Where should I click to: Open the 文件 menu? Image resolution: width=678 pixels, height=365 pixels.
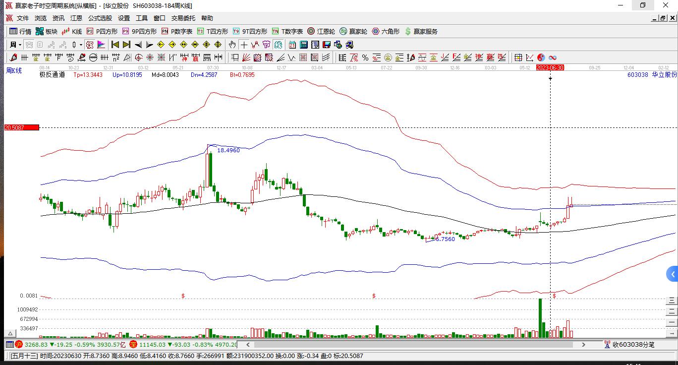coord(23,18)
